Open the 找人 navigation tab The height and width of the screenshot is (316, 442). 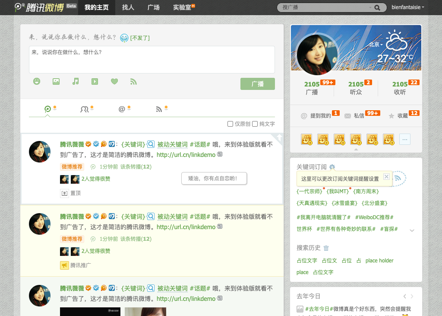128,7
